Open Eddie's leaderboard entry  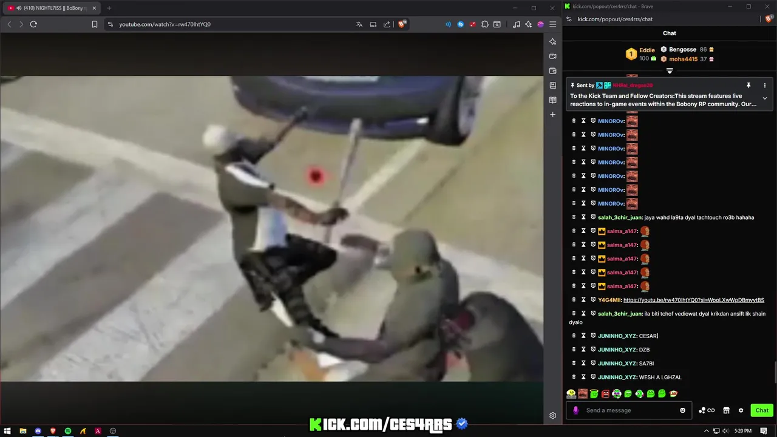coord(641,54)
